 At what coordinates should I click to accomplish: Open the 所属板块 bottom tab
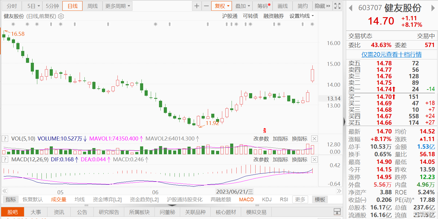pyautogui.click(x=140, y=212)
